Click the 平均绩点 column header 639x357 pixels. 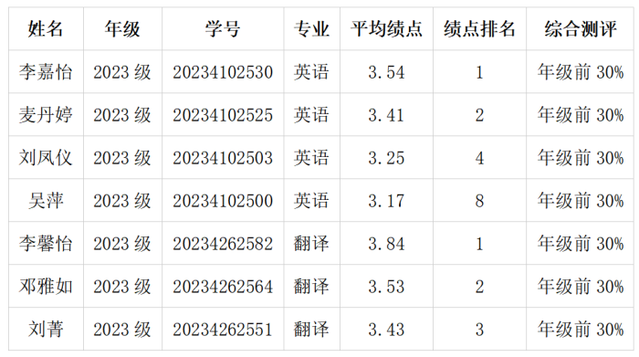coord(386,29)
